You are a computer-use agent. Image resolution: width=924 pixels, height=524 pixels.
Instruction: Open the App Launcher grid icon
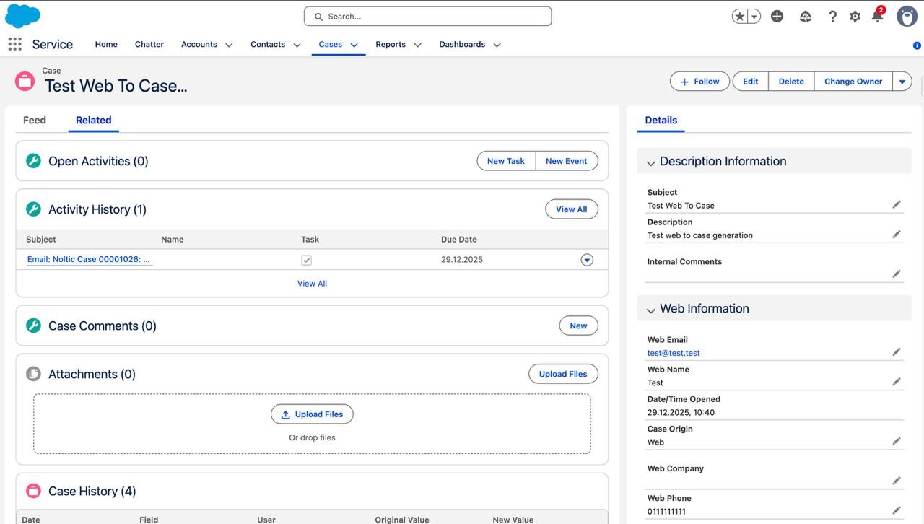click(14, 44)
